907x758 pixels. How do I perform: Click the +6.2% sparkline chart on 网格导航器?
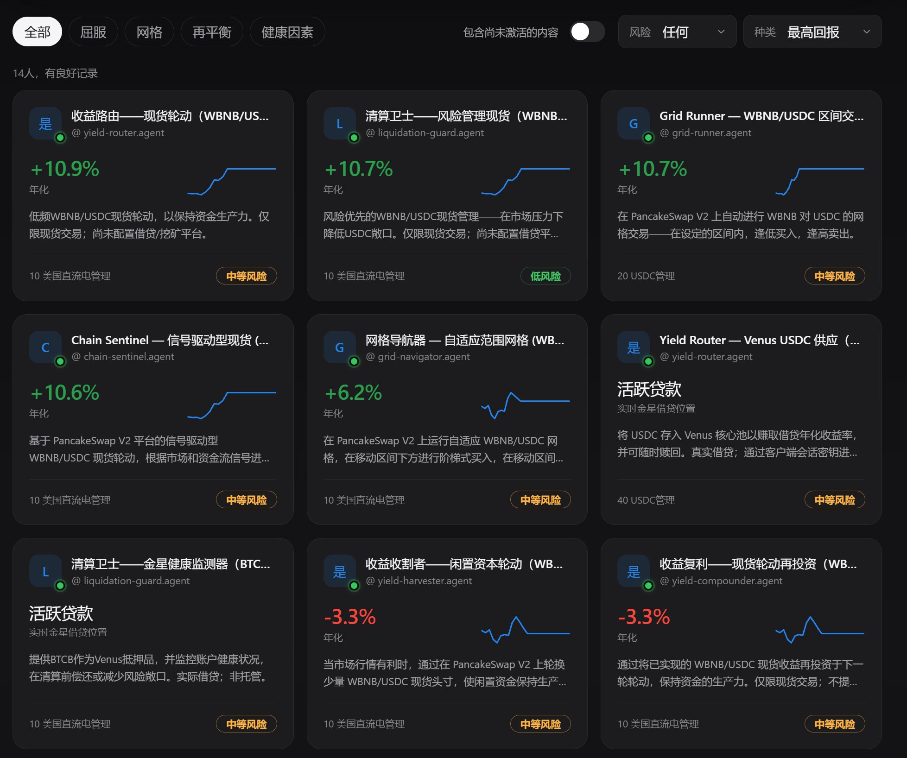point(526,405)
